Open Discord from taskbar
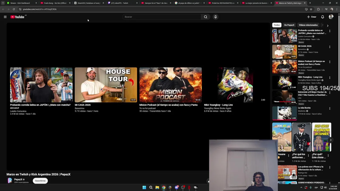The height and width of the screenshot is (191, 340). tap(177, 188)
